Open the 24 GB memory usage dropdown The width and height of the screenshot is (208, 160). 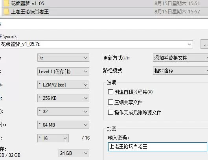point(74,153)
